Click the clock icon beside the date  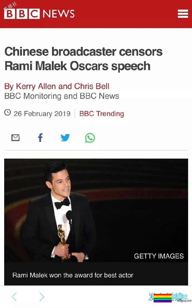8,113
